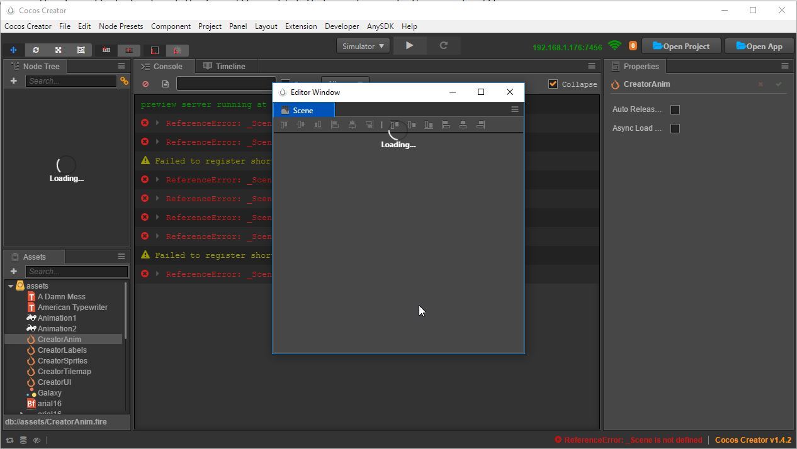Screen dimensions: 797x449
Task: Collapse the assets folder
Action: coord(11,286)
